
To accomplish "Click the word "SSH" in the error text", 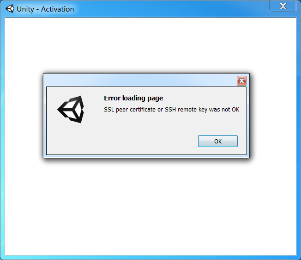I will (170, 110).
